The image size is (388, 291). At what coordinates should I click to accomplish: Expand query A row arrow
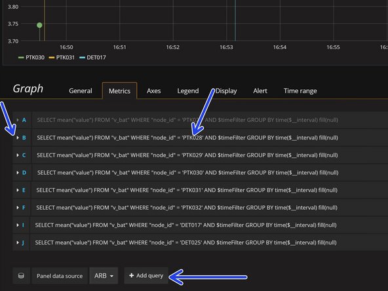(x=18, y=120)
